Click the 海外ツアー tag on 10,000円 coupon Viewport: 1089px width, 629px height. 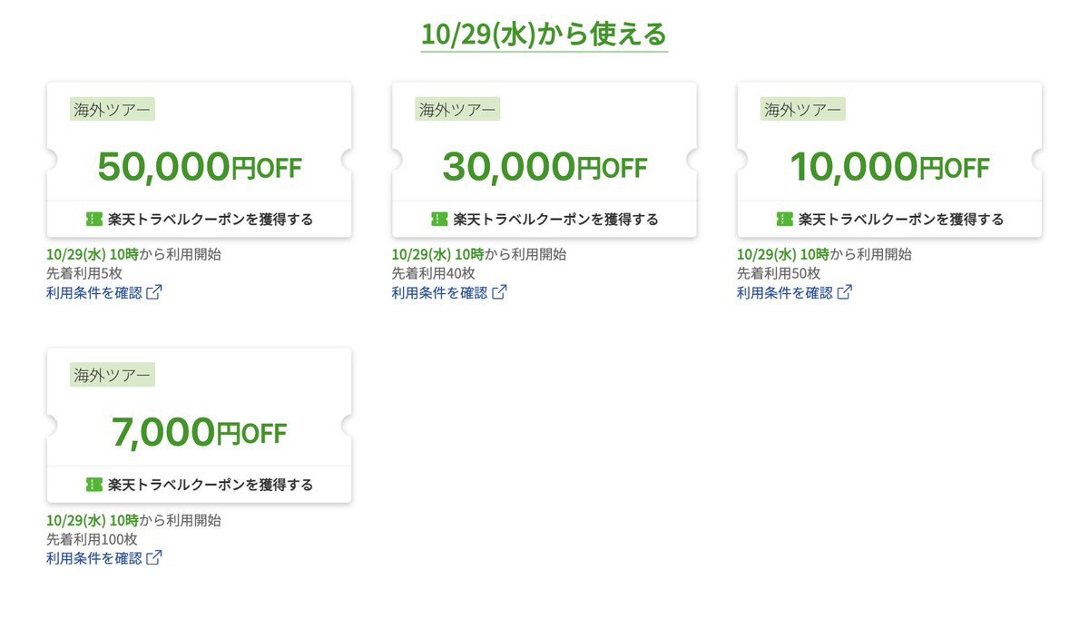[802, 110]
